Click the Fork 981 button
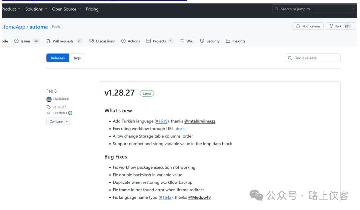Screen dimensions: 360x210 [340, 26]
